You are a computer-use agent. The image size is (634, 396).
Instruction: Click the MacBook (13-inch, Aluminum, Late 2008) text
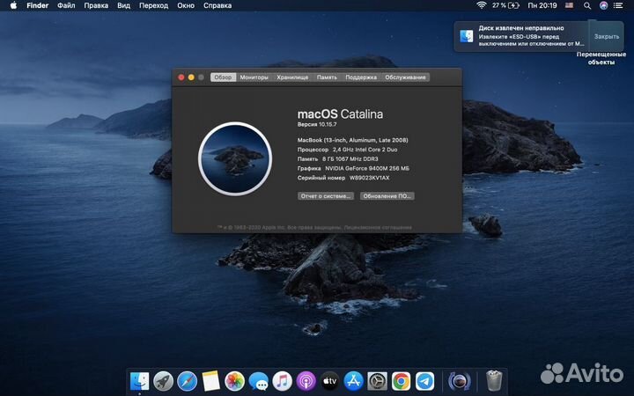coord(352,140)
